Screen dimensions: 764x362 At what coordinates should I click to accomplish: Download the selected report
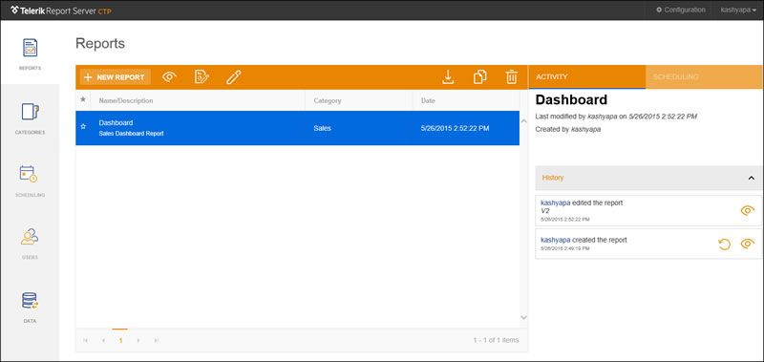[x=448, y=77]
